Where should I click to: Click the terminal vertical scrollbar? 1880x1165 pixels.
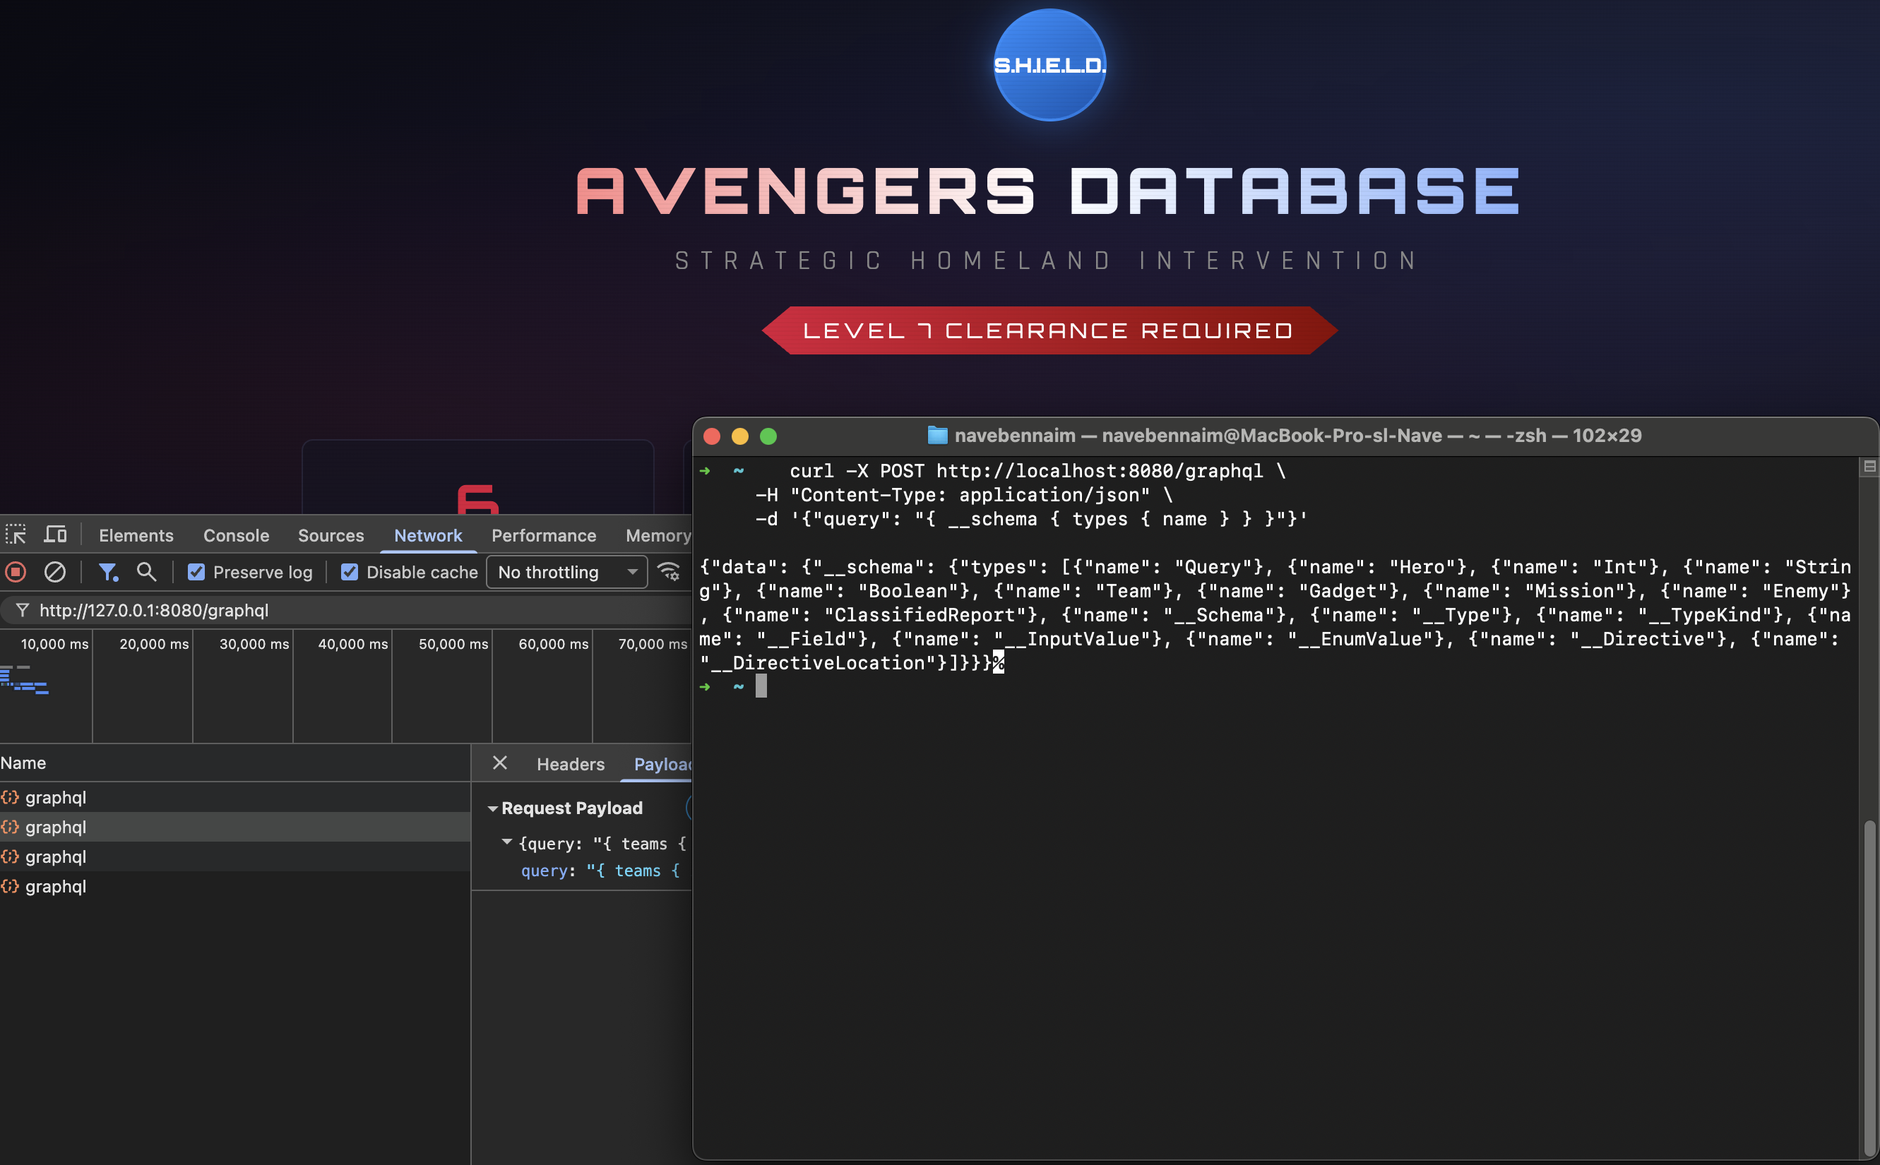[1868, 986]
